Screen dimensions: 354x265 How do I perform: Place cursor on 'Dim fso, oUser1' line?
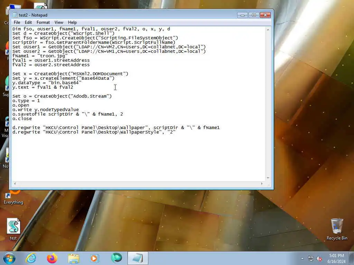pos(91,29)
